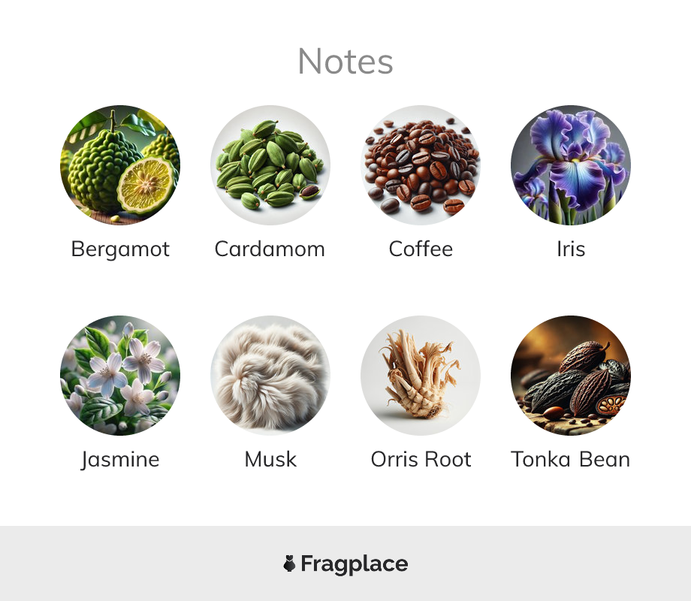Select the Iris text label
Screen dimensions: 691x601
click(x=571, y=249)
